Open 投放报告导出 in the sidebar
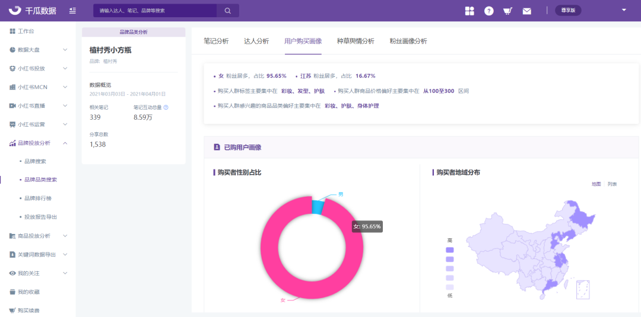Image resolution: width=641 pixels, height=317 pixels. [40, 217]
